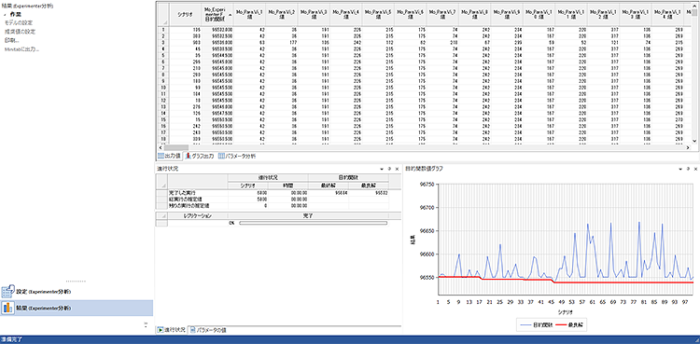Click the レプリケーション progress bar
Viewport: 700px width, 344px height.
(314, 223)
